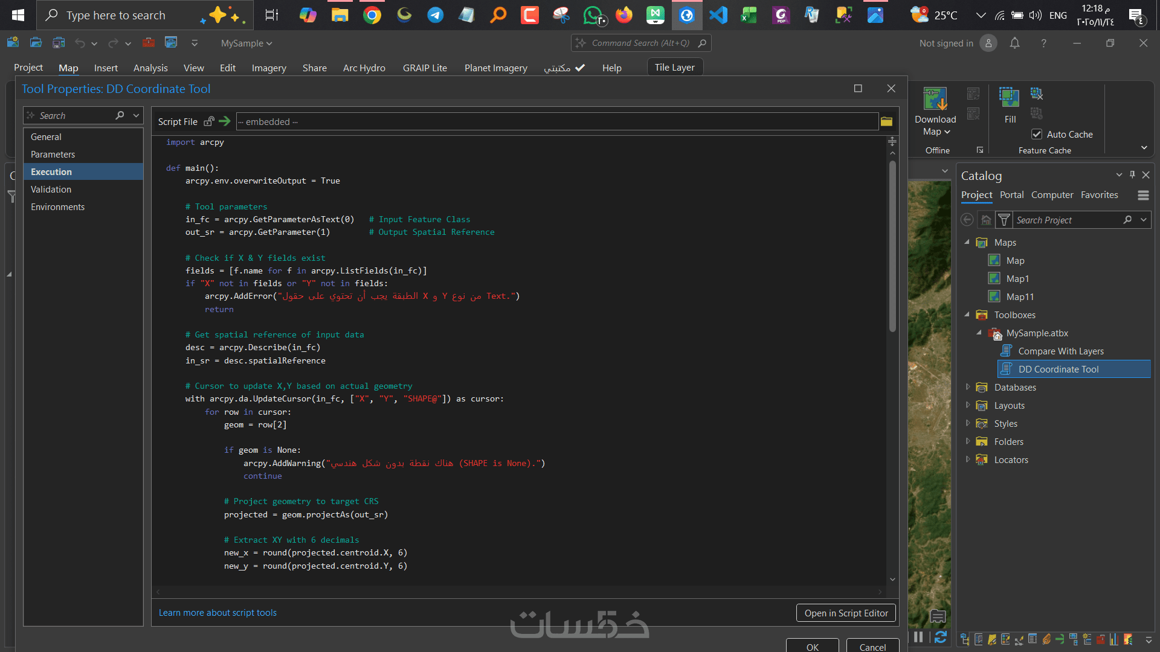Image resolution: width=1160 pixels, height=652 pixels.
Task: Click the code editor vertical scrollbar
Action: tap(892, 248)
